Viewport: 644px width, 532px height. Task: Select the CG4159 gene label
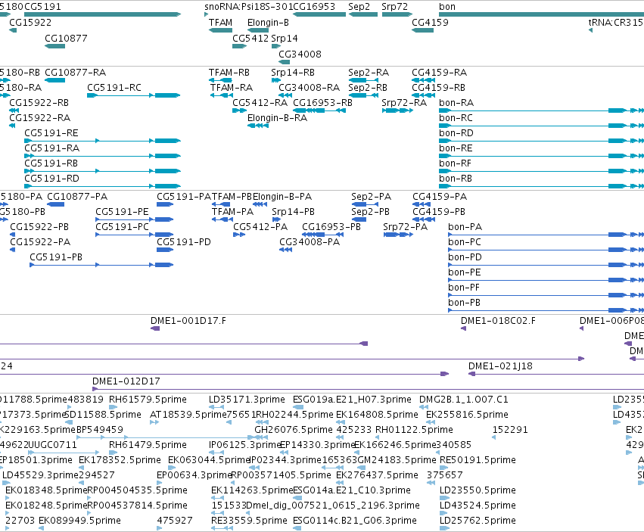(x=430, y=23)
